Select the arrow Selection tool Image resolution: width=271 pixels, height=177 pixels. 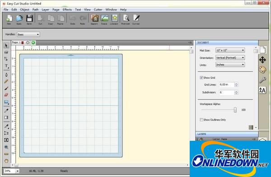point(6,46)
